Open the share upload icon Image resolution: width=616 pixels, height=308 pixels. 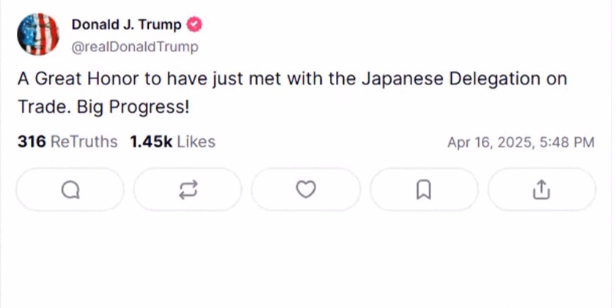tap(541, 190)
